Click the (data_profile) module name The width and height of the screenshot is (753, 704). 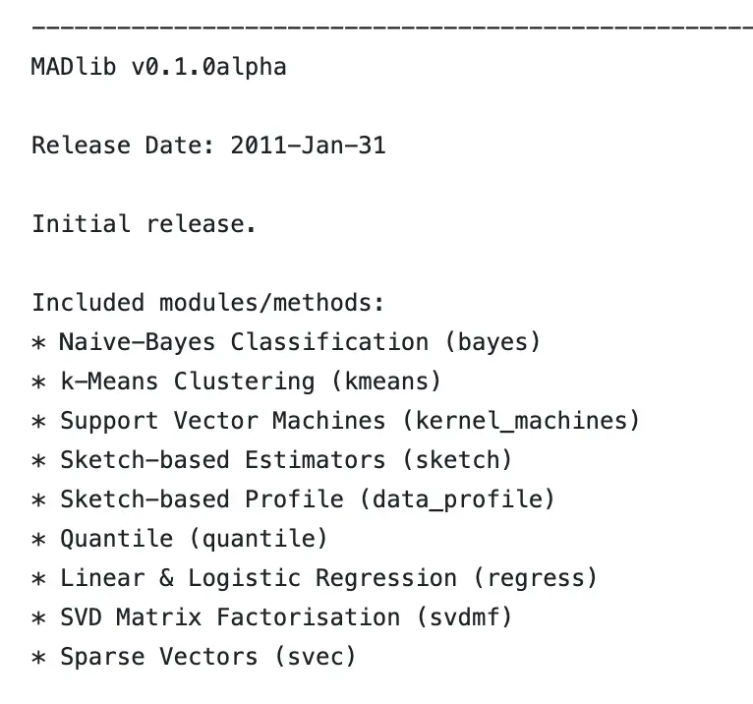pos(457,499)
